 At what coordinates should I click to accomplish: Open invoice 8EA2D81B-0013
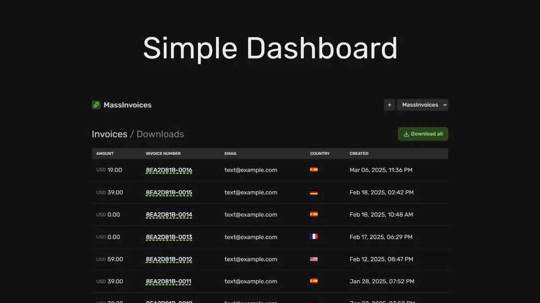click(169, 237)
